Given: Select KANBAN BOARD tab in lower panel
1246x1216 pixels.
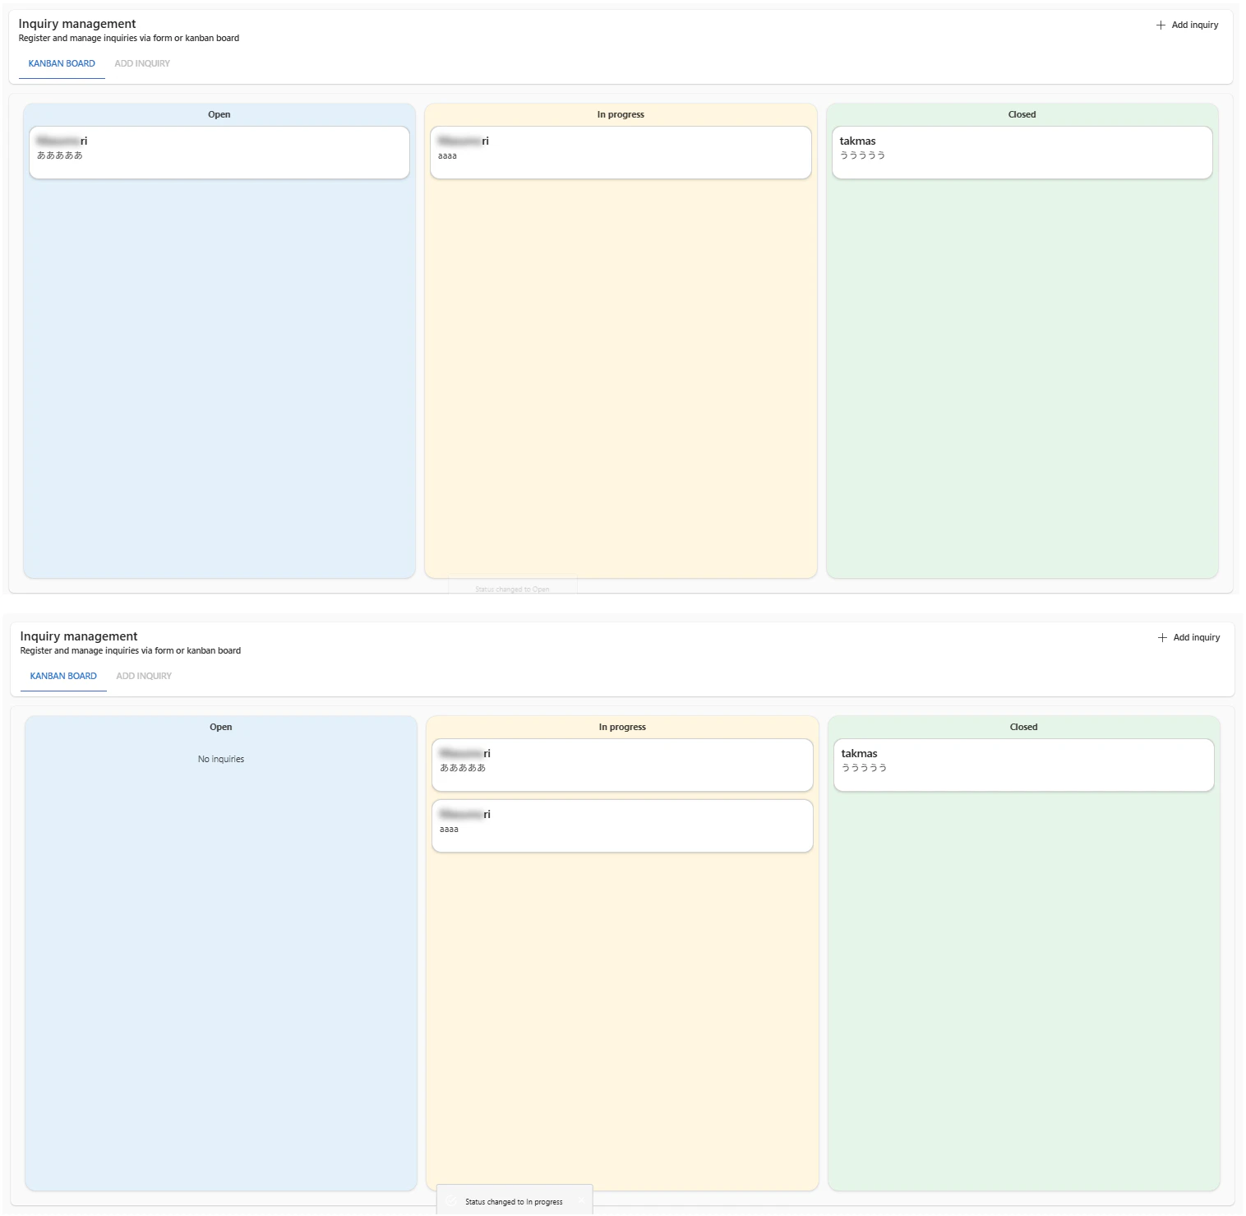Looking at the screenshot, I should 63,677.
